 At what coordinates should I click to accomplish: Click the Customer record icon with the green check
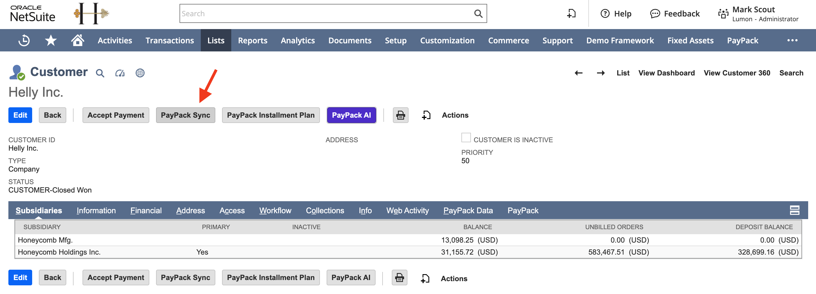(x=17, y=72)
